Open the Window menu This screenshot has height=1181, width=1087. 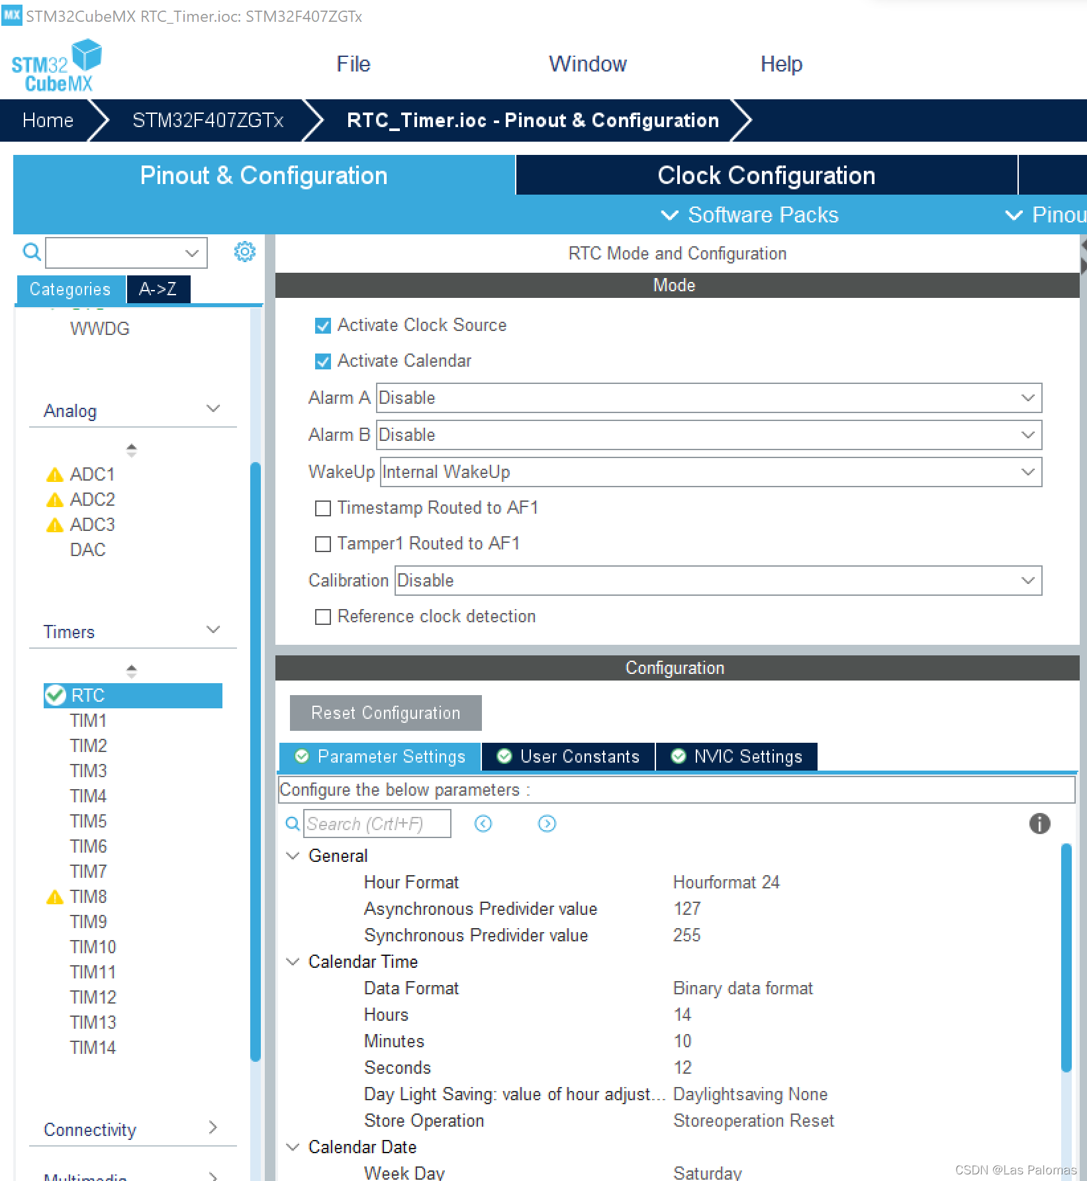[x=588, y=64]
